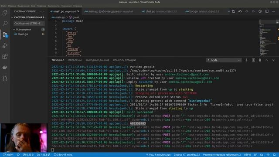Click the main branch indicator in the status bar
Screen dimensions: 279x157
8,155
